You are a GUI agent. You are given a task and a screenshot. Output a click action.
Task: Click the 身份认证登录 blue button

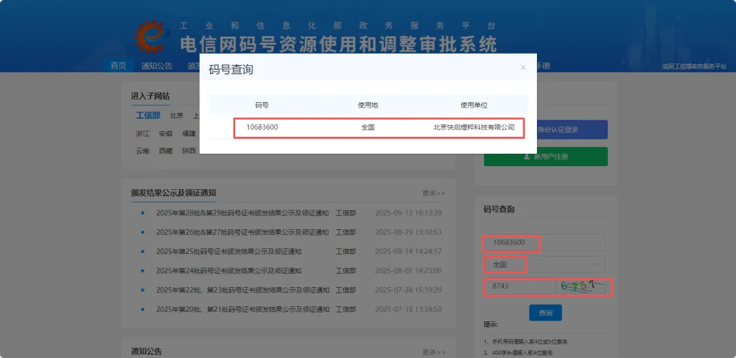click(x=546, y=130)
